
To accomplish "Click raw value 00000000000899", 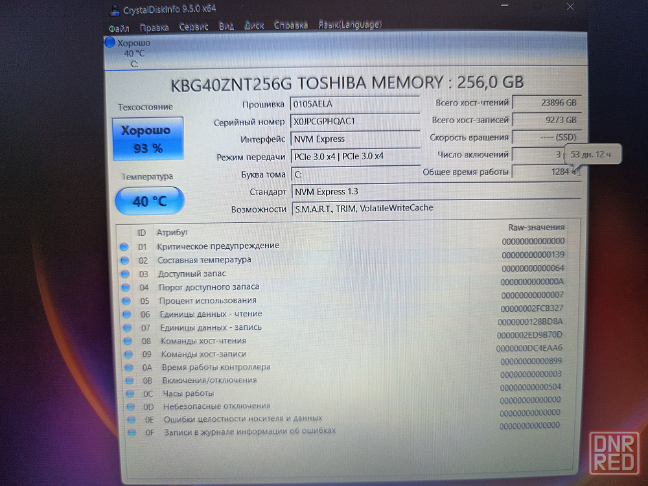I will (531, 361).
